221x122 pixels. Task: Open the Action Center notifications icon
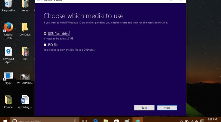pos(202,121)
